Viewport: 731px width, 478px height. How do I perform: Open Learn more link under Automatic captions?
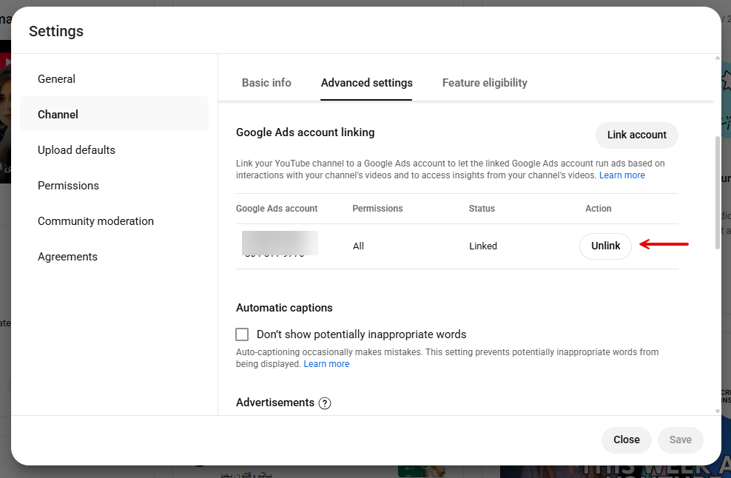(x=326, y=364)
